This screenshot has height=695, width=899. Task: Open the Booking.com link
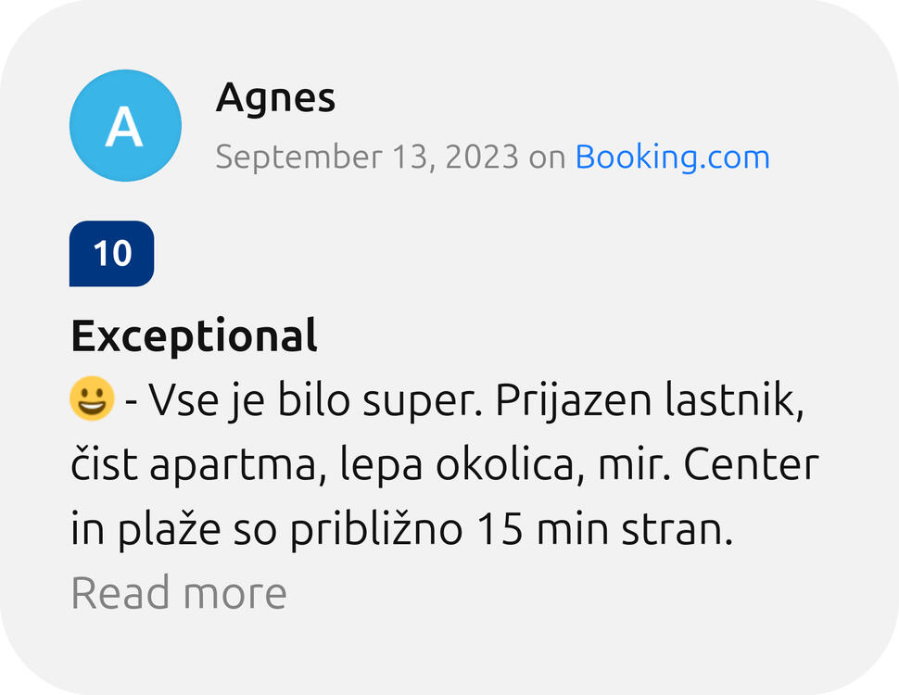pos(672,157)
